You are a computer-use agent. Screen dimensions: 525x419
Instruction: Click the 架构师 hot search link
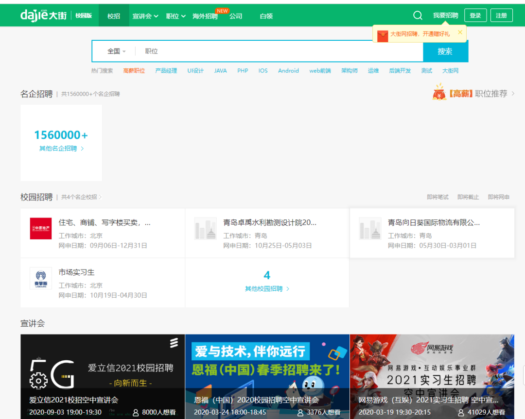point(350,70)
